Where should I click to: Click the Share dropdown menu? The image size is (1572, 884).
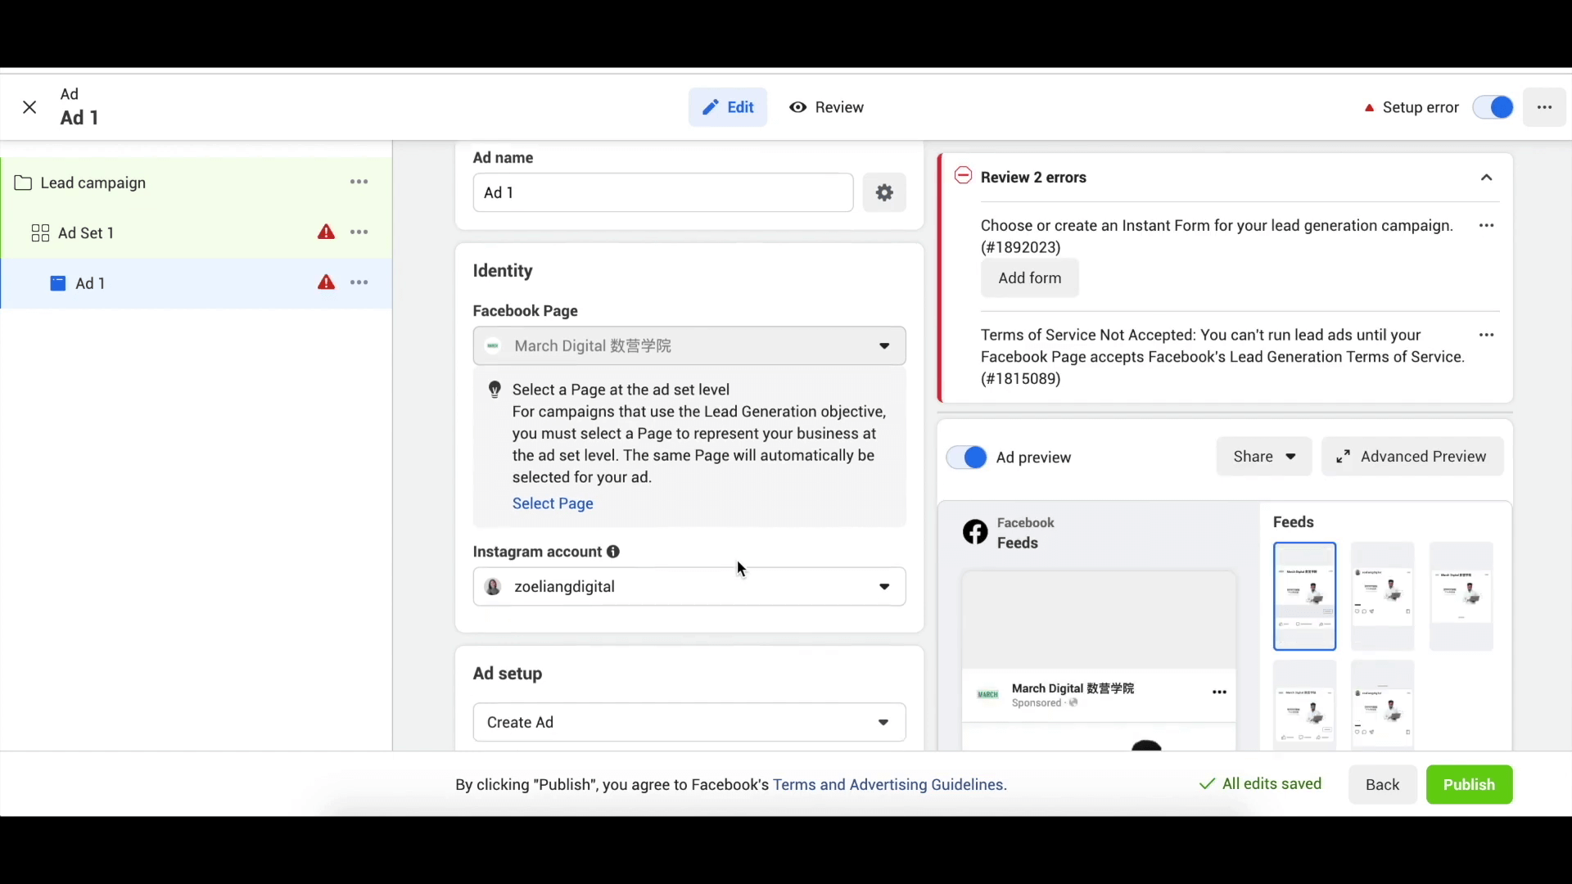[x=1263, y=455]
